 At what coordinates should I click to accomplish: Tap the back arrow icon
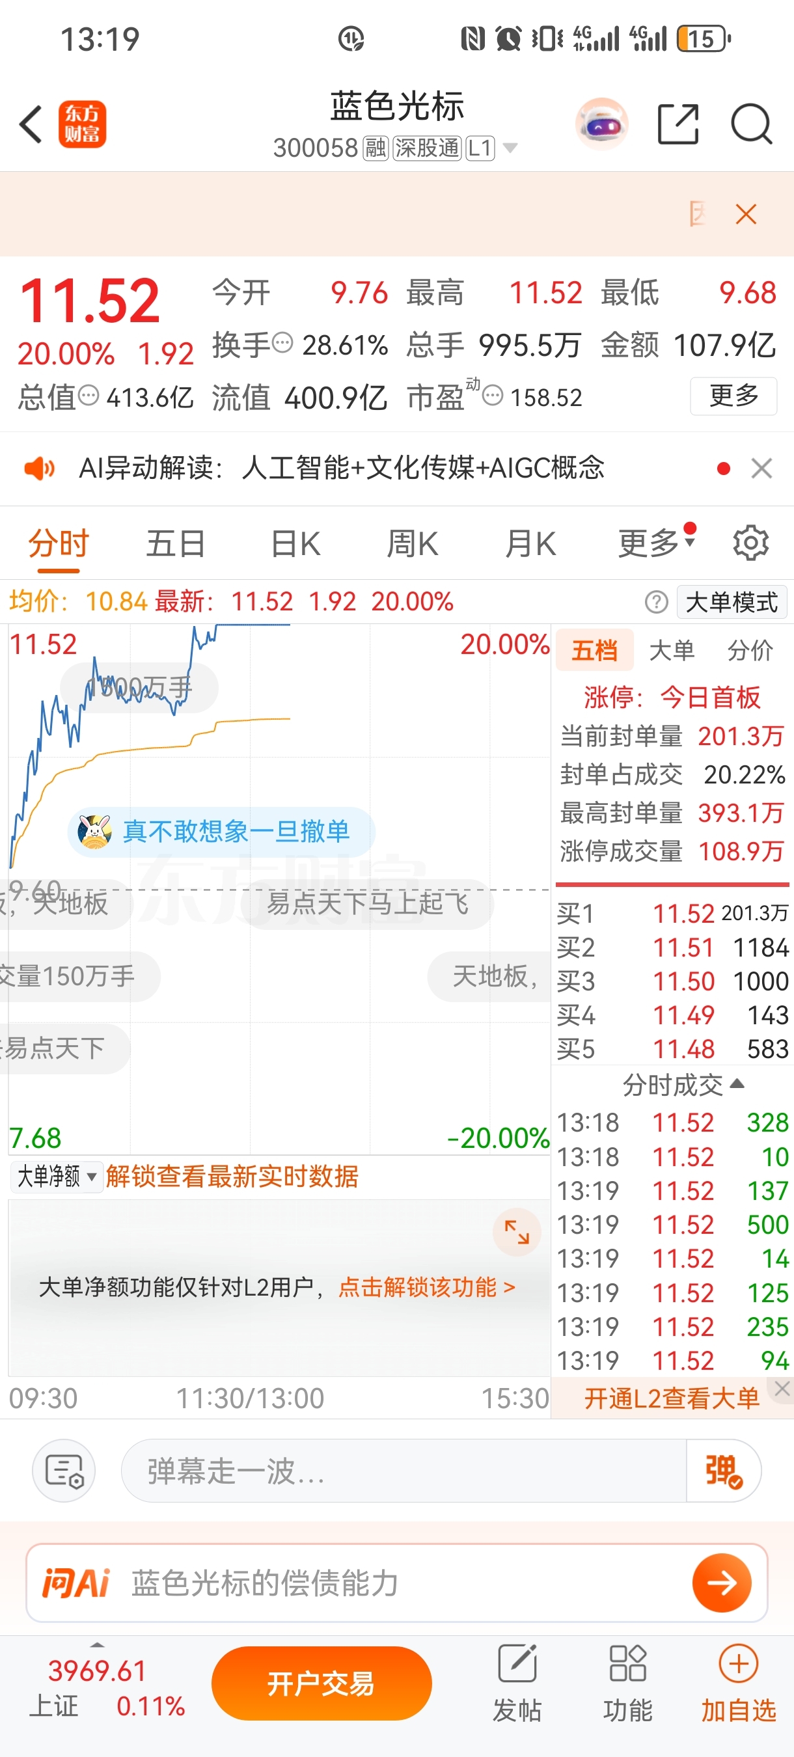click(31, 125)
